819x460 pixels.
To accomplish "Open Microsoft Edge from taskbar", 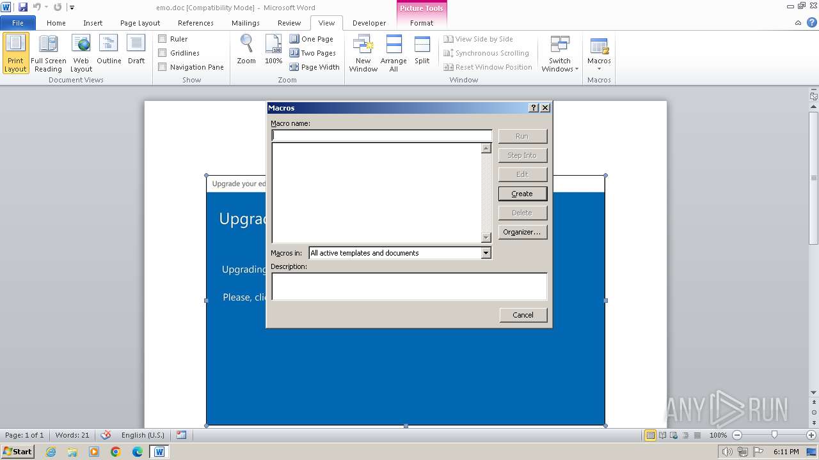I will 138,452.
